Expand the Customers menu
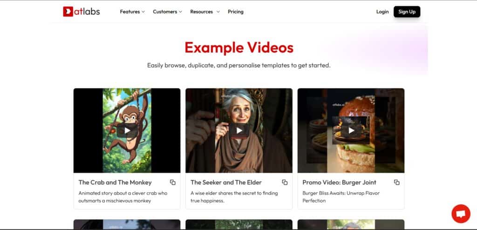 coord(167,12)
